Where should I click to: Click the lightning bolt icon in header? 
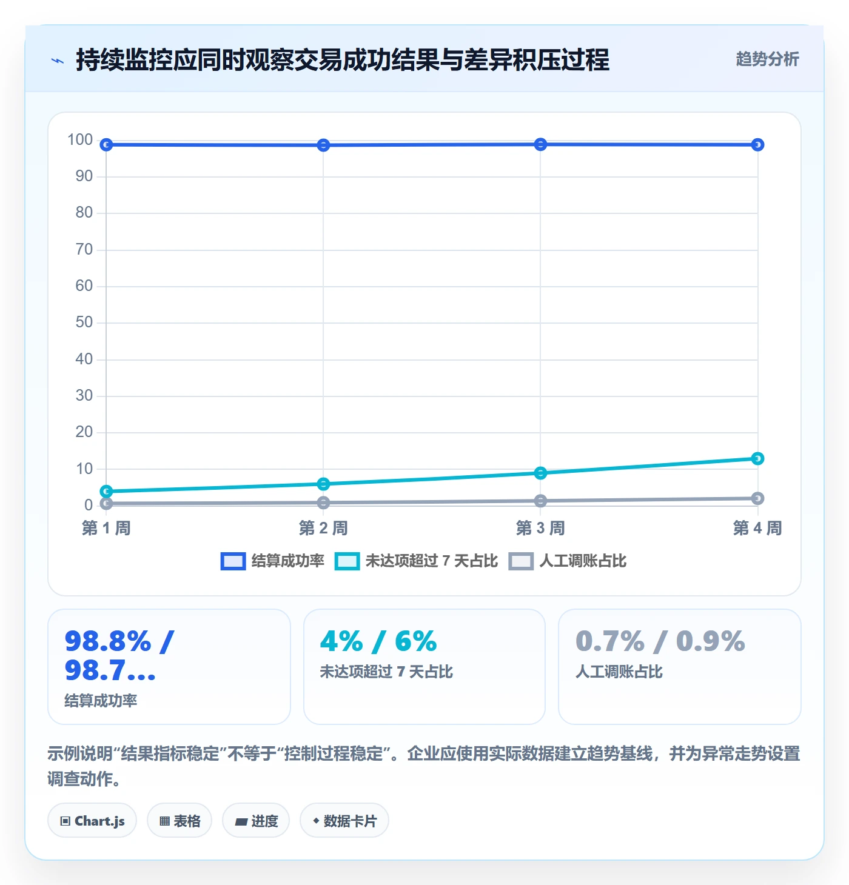[58, 61]
